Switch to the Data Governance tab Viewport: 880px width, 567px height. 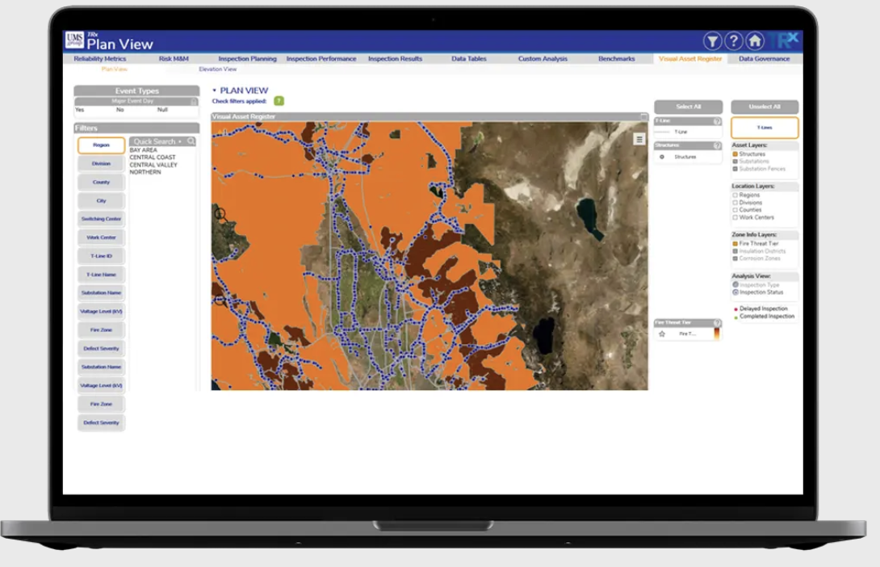pos(765,59)
